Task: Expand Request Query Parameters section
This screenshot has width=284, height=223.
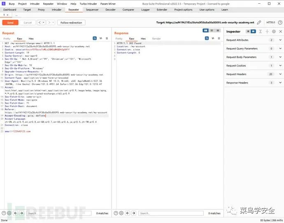Action: pyautogui.click(x=254, y=49)
